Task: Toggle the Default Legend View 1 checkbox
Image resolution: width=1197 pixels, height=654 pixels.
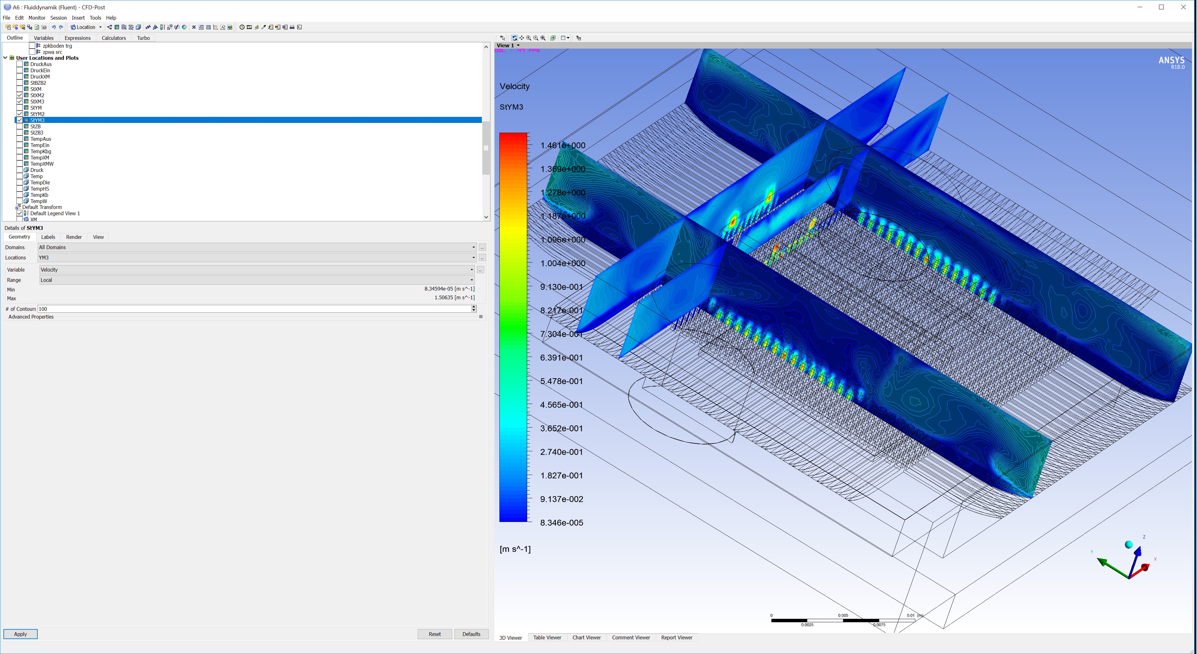Action: (20, 214)
